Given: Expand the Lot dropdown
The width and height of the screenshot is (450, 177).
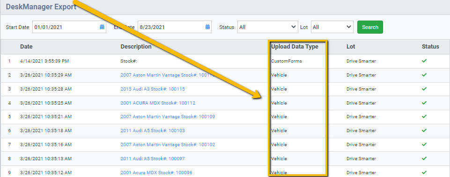Looking at the screenshot, I should [x=332, y=27].
